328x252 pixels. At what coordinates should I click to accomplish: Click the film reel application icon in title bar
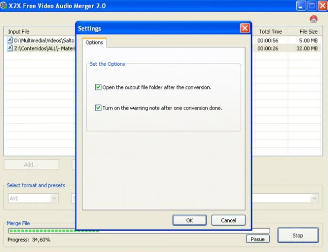3,5
